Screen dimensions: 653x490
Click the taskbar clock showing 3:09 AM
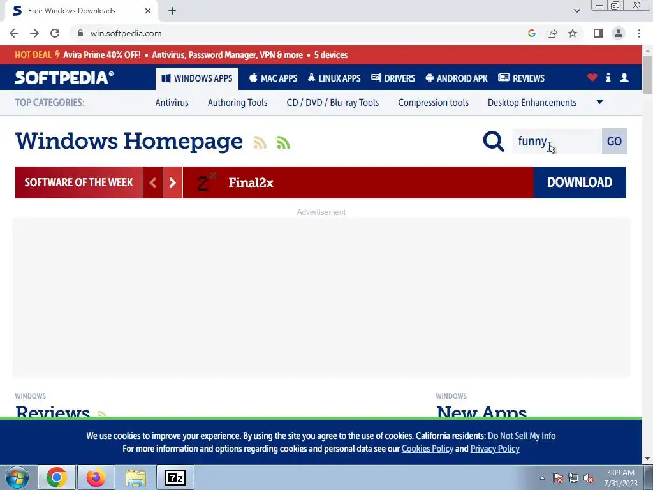click(620, 478)
